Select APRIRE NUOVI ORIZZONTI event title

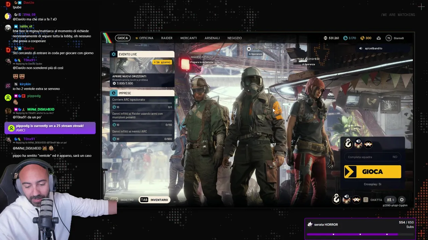coord(129,76)
